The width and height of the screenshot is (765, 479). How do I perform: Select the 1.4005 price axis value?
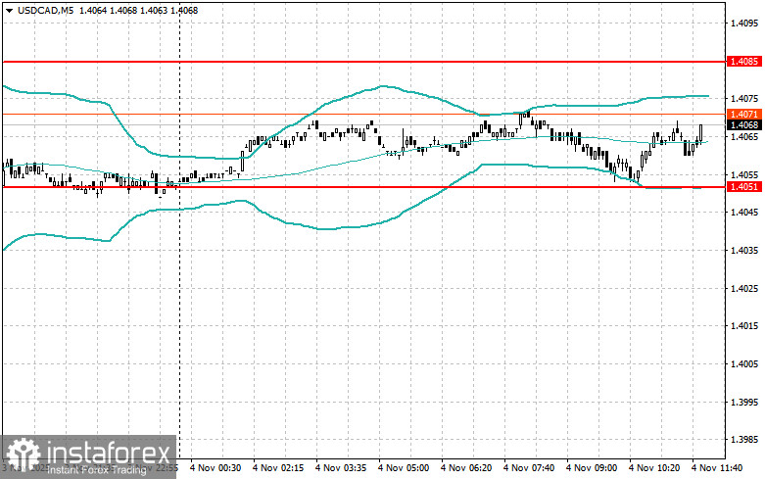(x=744, y=363)
